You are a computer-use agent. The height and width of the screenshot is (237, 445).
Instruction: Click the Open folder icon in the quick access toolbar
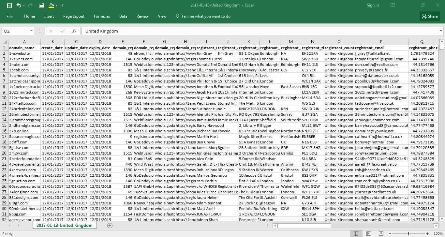coord(41,5)
